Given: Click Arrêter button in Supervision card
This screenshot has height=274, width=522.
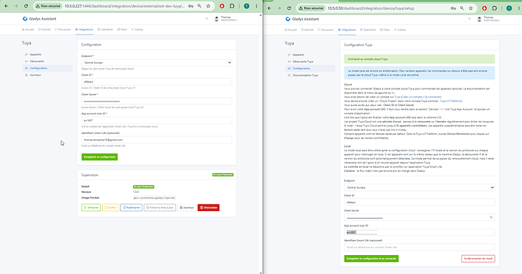Looking at the screenshot, I should pyautogui.click(x=110, y=207).
